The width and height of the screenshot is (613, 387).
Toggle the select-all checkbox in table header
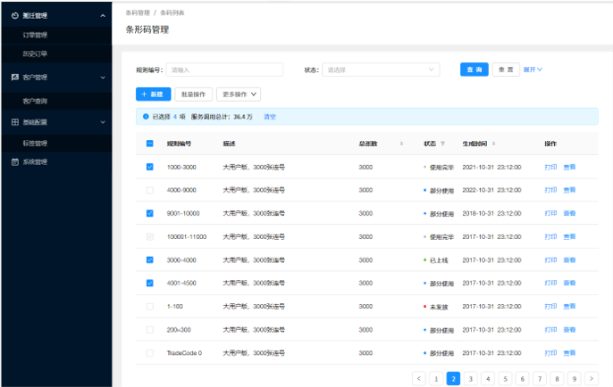(149, 144)
